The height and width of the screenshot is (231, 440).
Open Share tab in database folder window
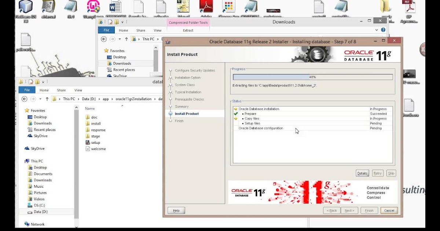pos(61,90)
